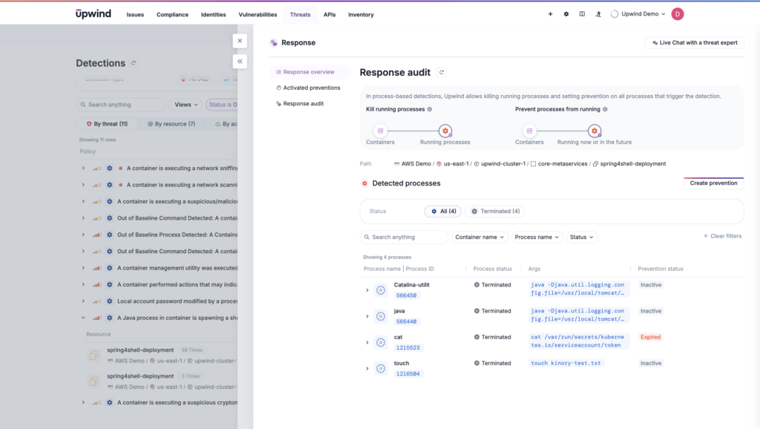Viewport: 760px width, 429px height.
Task: Click Clear filters
Action: click(x=722, y=236)
